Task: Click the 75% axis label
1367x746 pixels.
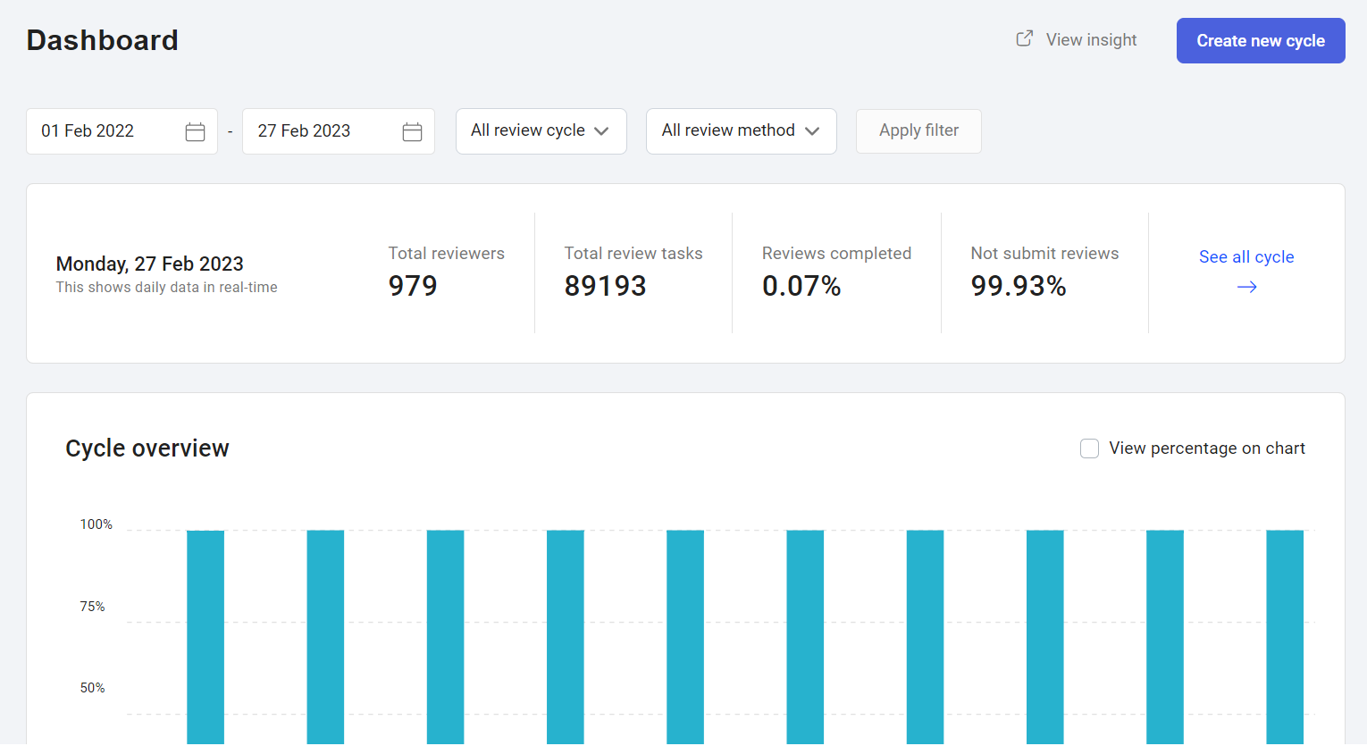Action: [93, 607]
